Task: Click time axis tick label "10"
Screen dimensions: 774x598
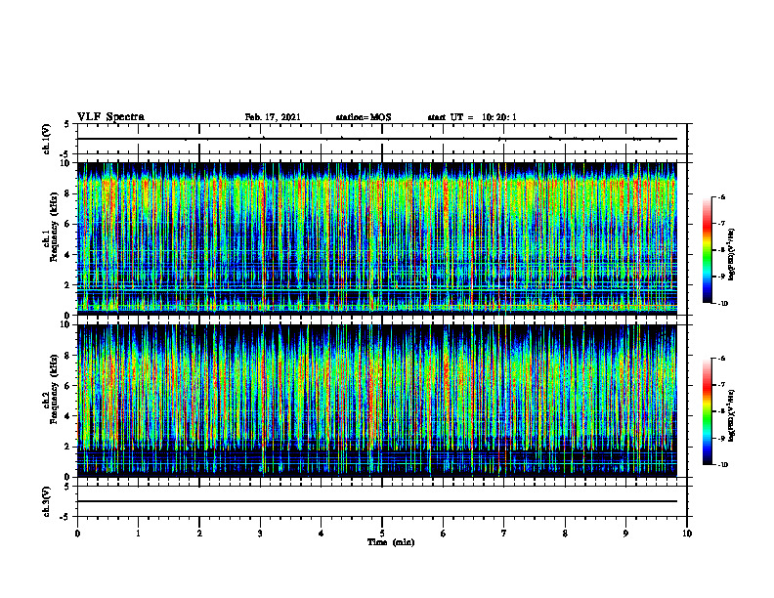Action: [687, 534]
